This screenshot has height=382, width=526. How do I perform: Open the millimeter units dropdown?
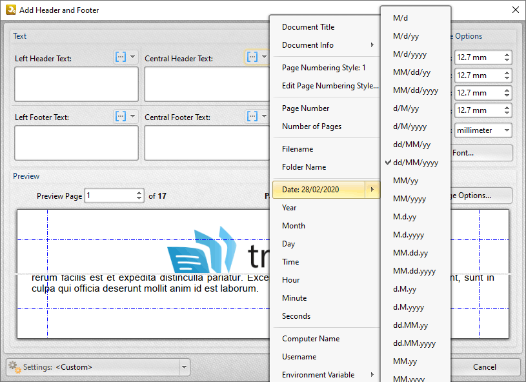pos(506,130)
